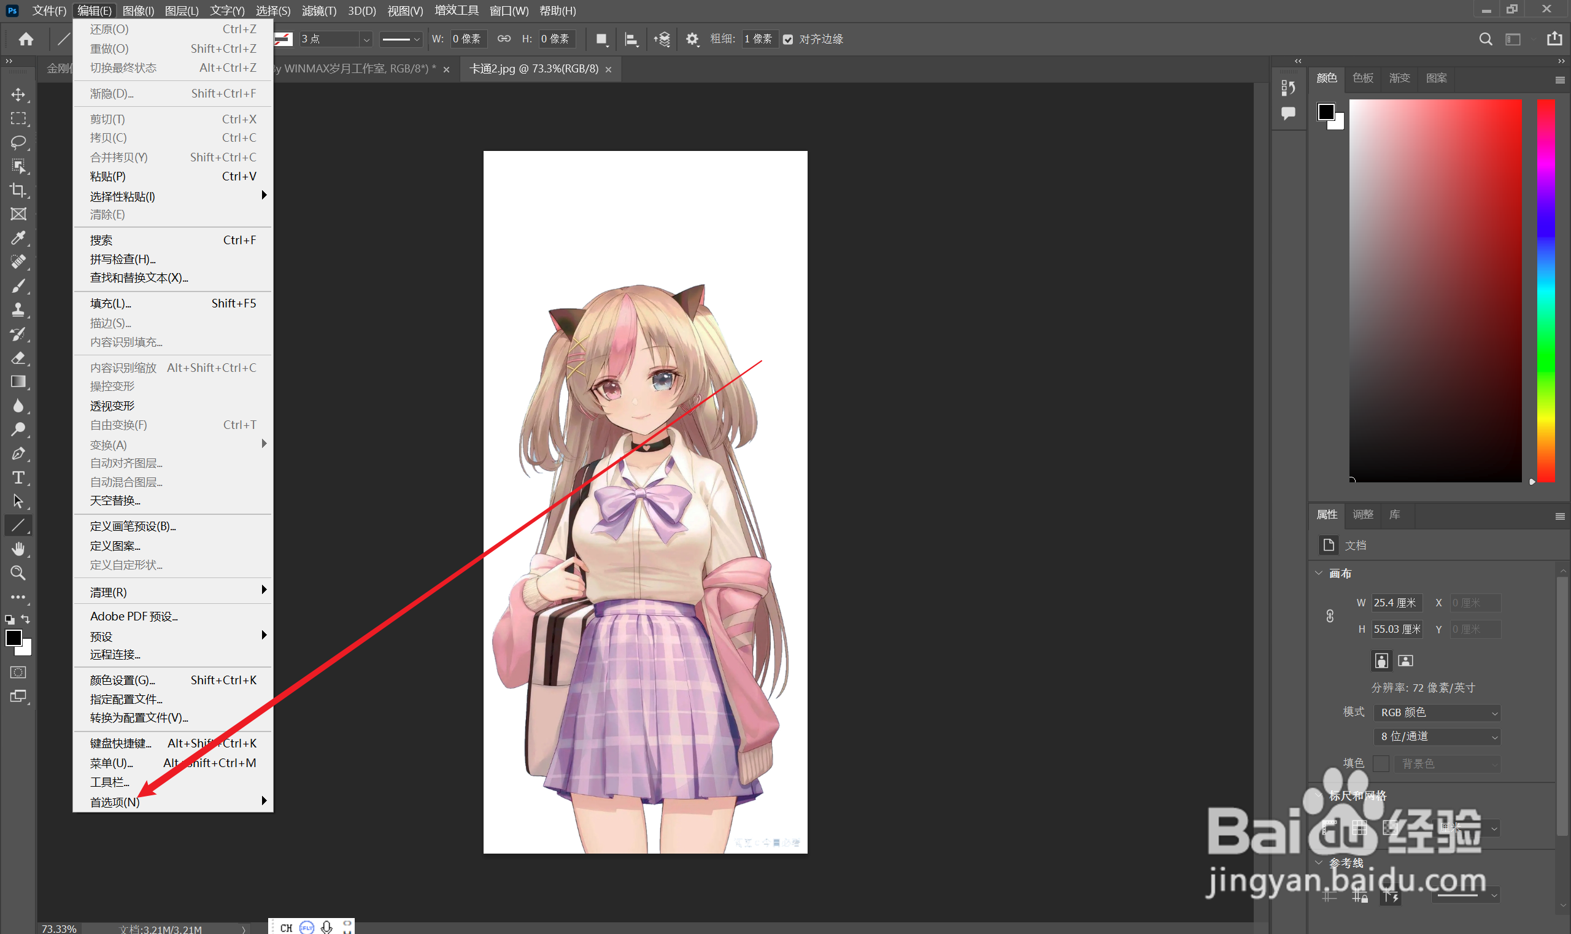Click the hue slider strip
The image size is (1571, 934).
coord(1546,290)
